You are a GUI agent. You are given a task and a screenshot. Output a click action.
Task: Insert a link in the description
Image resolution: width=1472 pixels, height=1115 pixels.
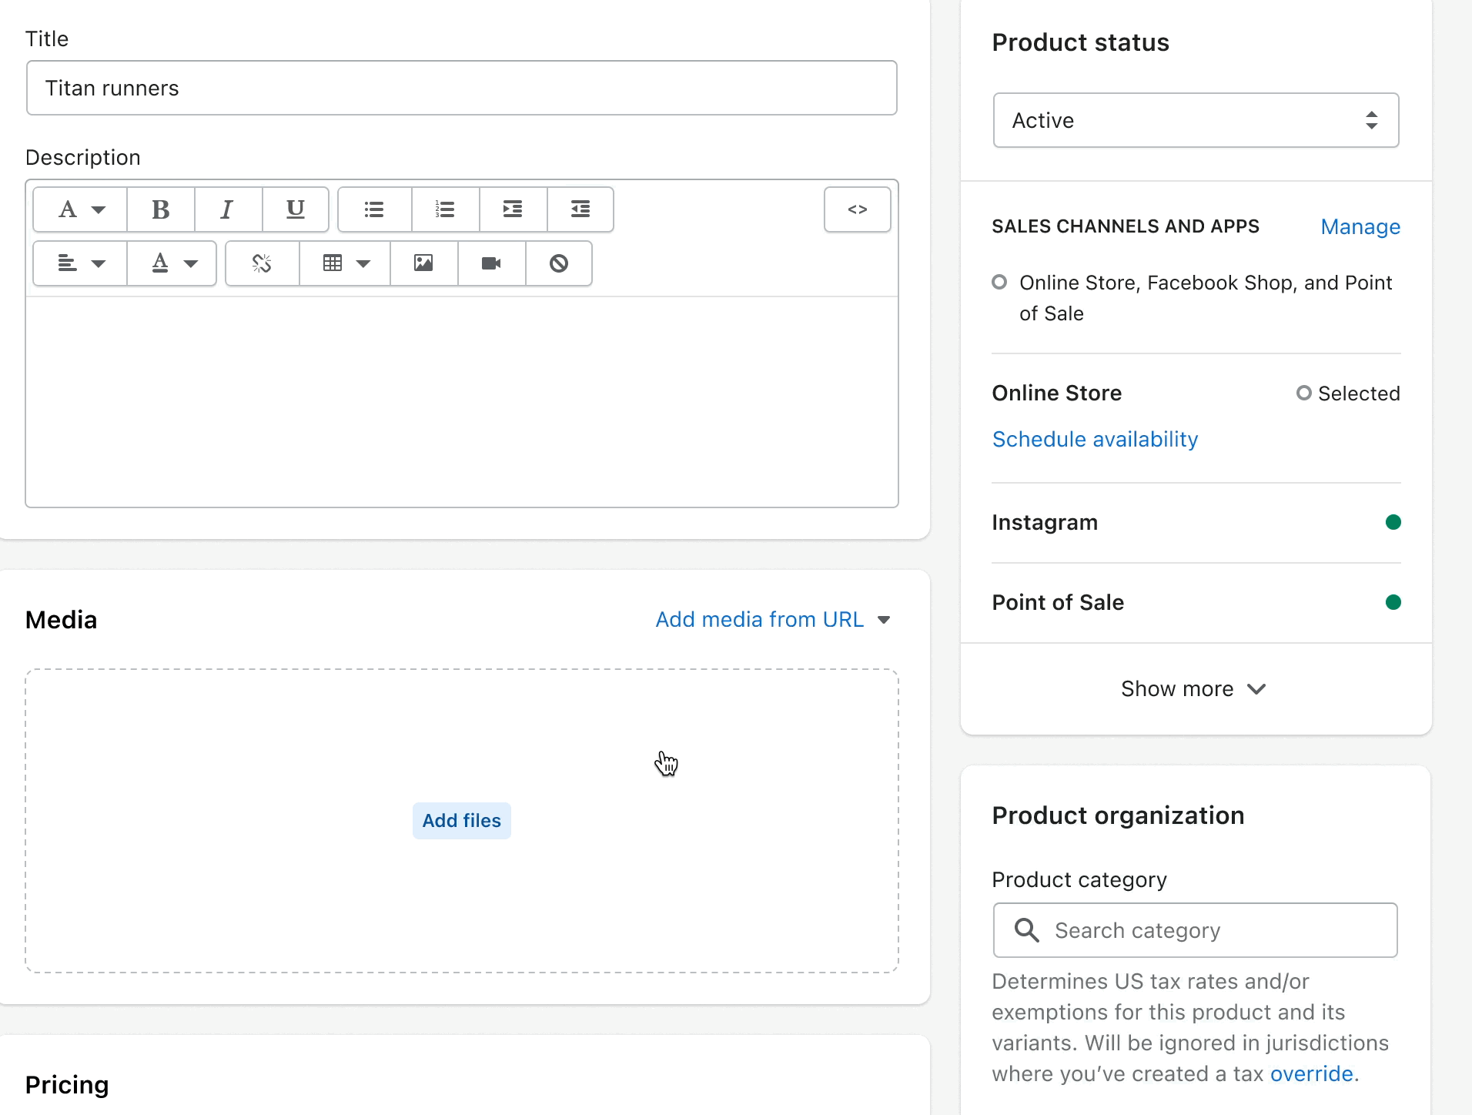click(x=262, y=263)
